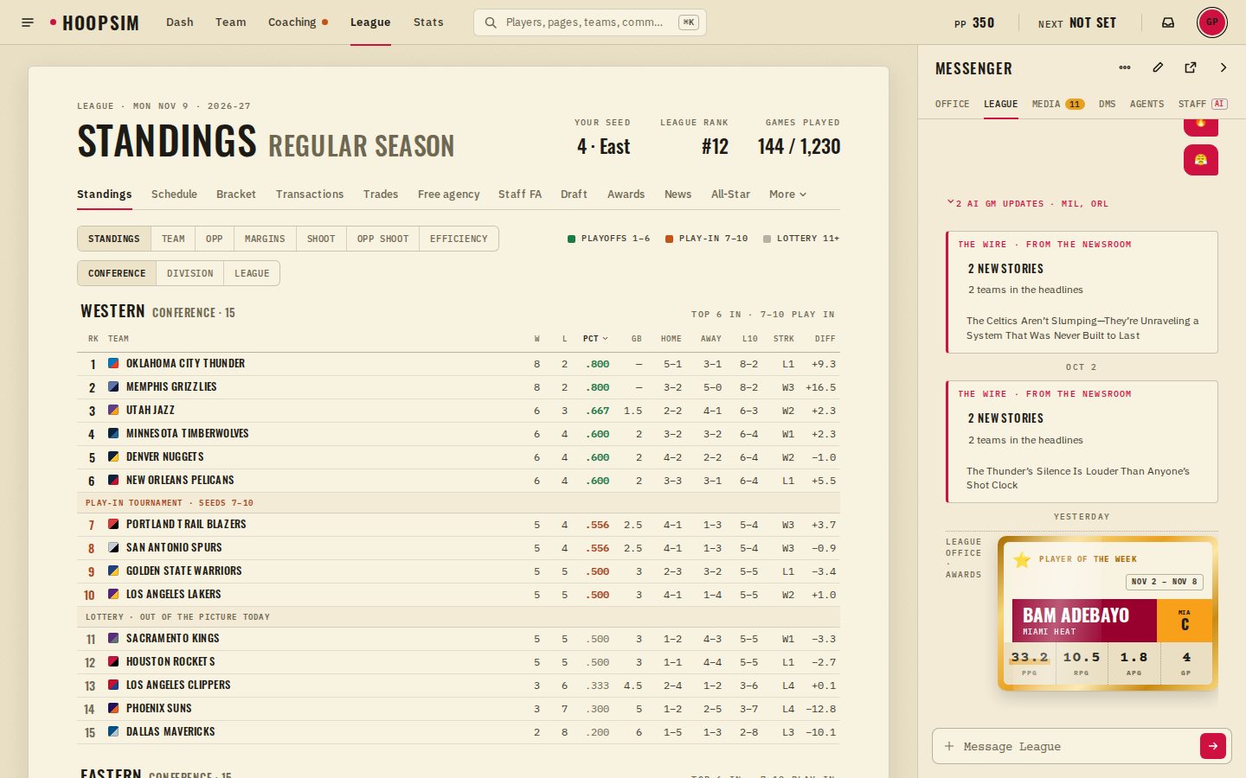Viewport: 1246px width, 778px height.
Task: Open Thunder's Silence story
Action: (1077, 478)
